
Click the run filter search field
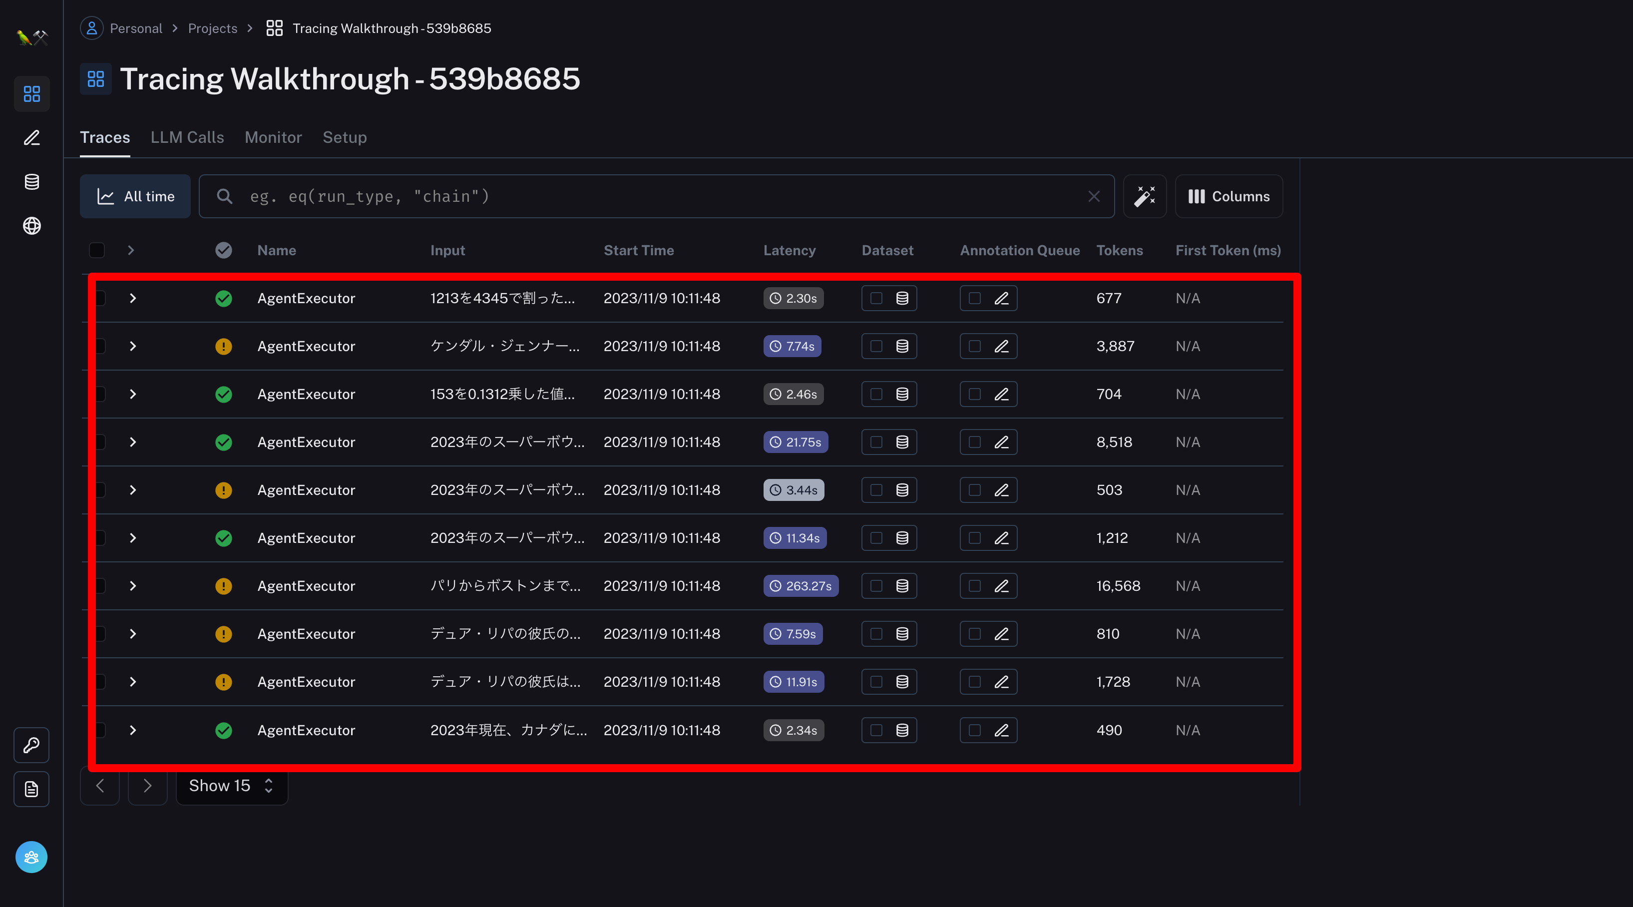coord(657,196)
